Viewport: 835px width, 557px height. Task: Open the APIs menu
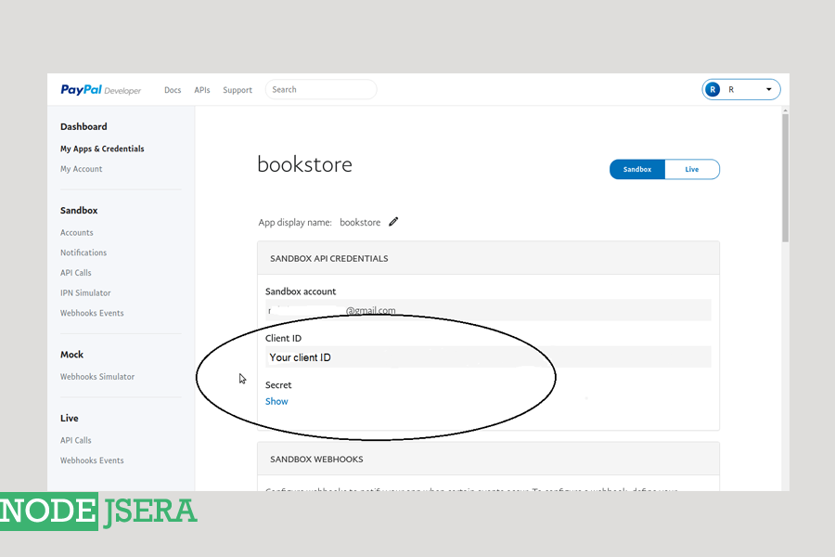click(202, 90)
